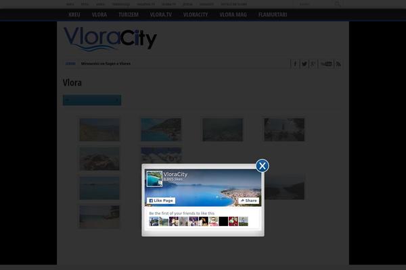Screen dimensions: 406x270
Task: Open the YouTube social icon
Action: coord(326,64)
